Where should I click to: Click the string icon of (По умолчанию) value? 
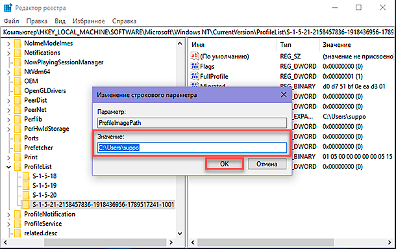point(195,56)
